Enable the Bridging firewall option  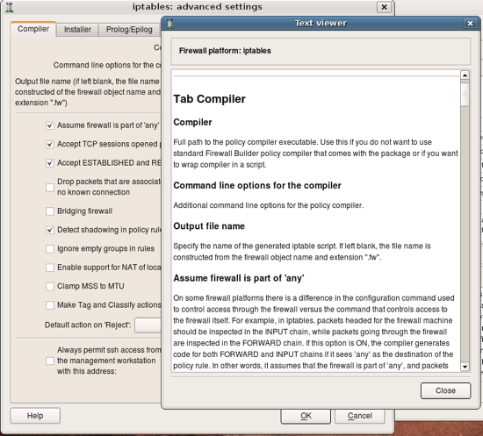coord(50,211)
